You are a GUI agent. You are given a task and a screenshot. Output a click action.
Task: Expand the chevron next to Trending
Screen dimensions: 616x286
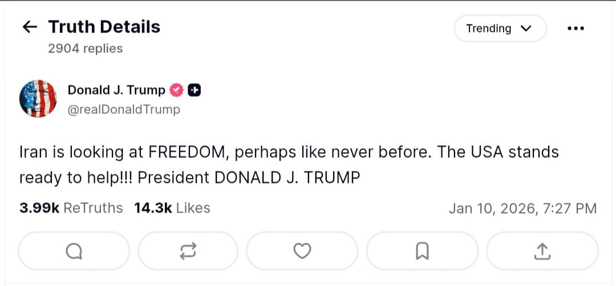tap(526, 28)
